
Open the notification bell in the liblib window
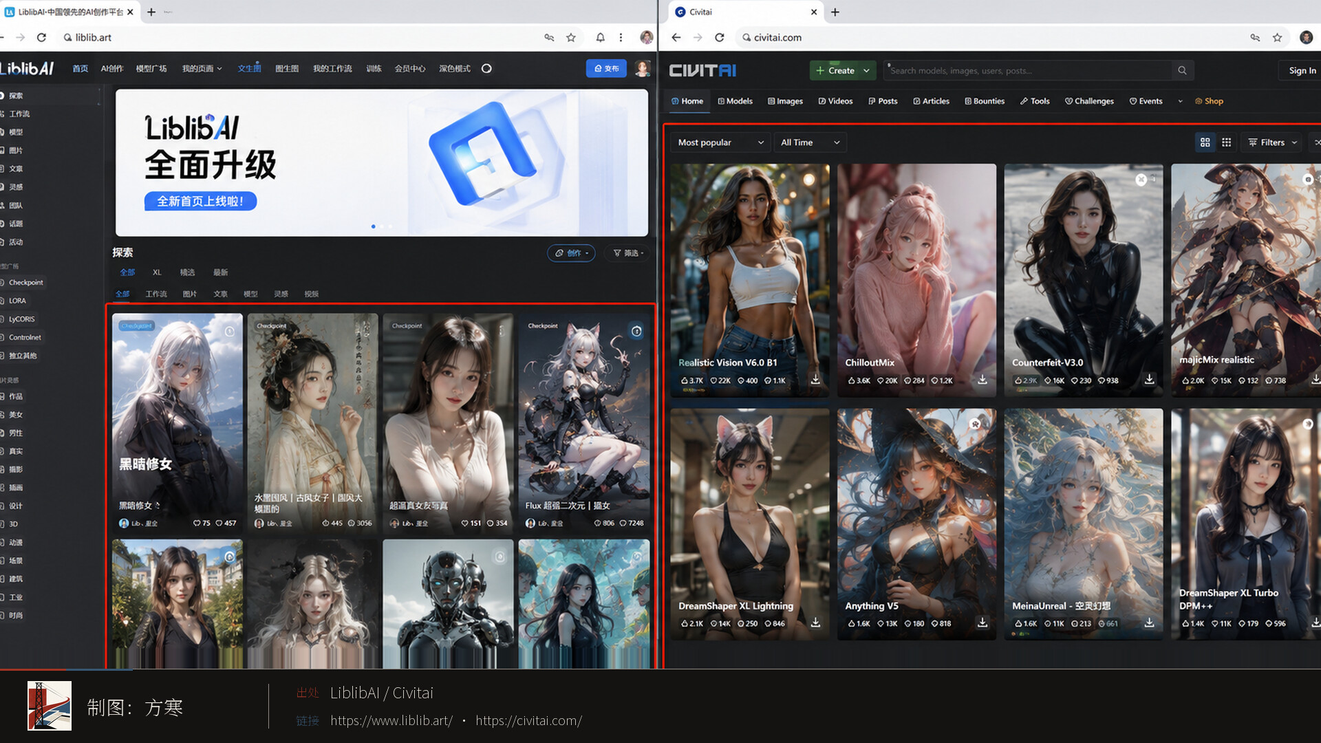pyautogui.click(x=600, y=38)
